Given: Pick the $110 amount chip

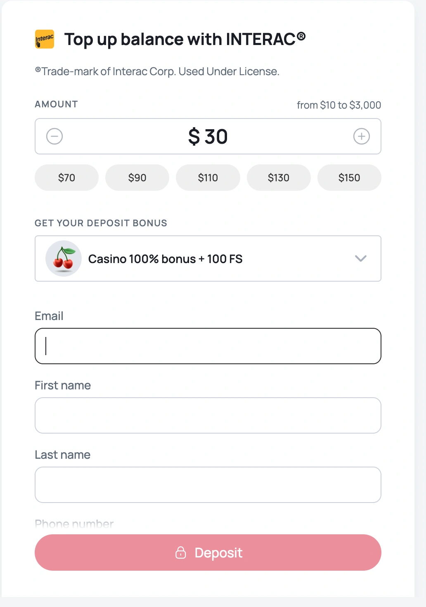Looking at the screenshot, I should click(x=208, y=178).
